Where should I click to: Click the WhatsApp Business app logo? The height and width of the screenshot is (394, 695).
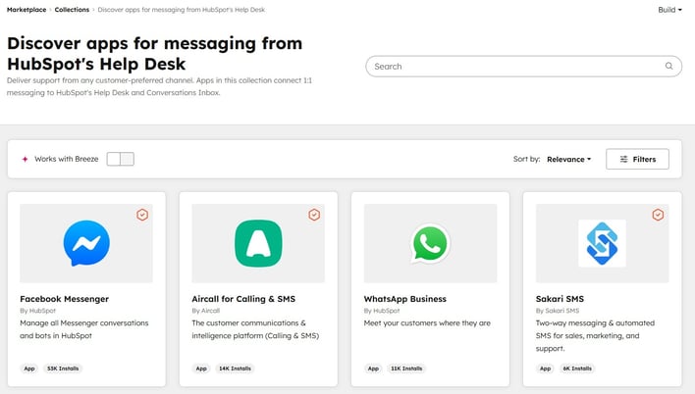pos(430,243)
